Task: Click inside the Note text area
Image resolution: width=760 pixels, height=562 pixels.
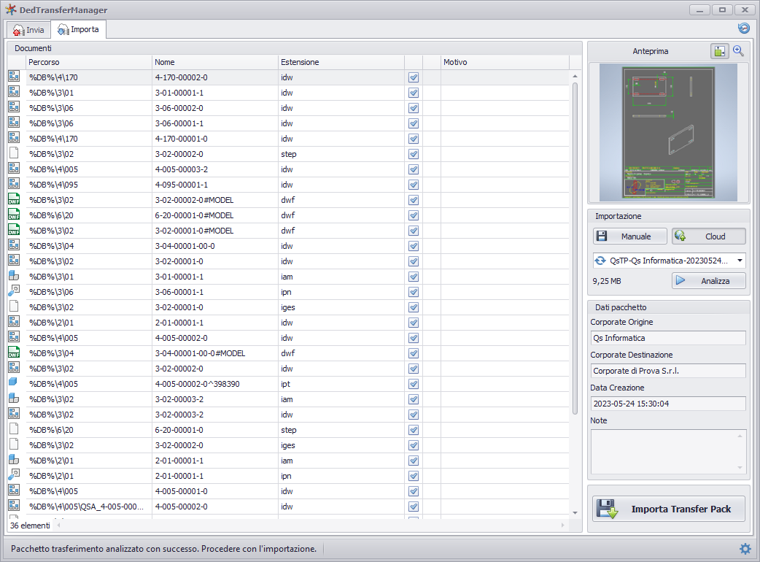Action: point(668,452)
